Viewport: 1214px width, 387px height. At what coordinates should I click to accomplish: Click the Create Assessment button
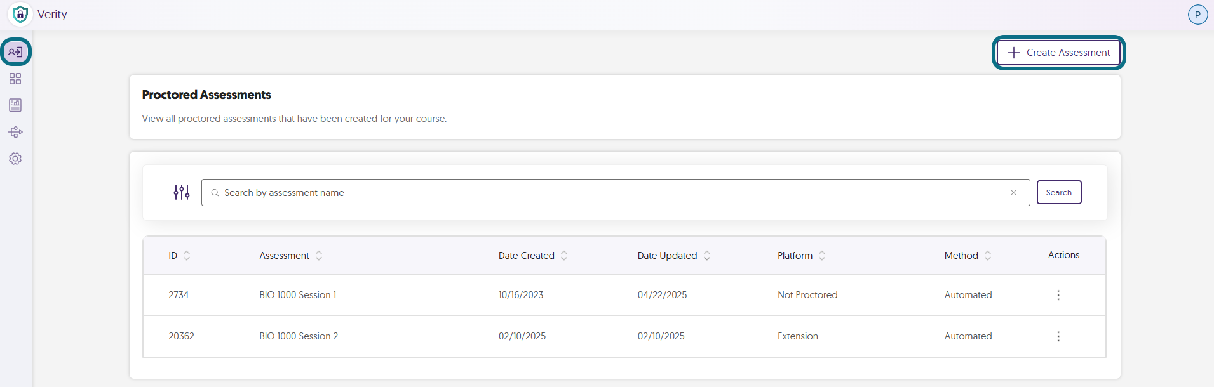(1058, 53)
